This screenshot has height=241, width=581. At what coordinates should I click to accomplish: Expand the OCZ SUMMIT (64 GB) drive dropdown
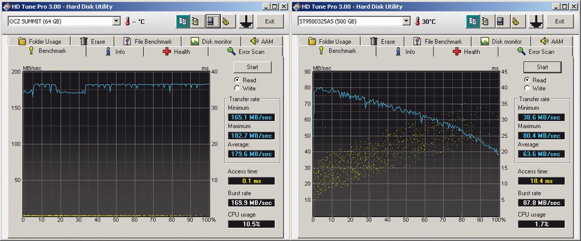(x=117, y=21)
